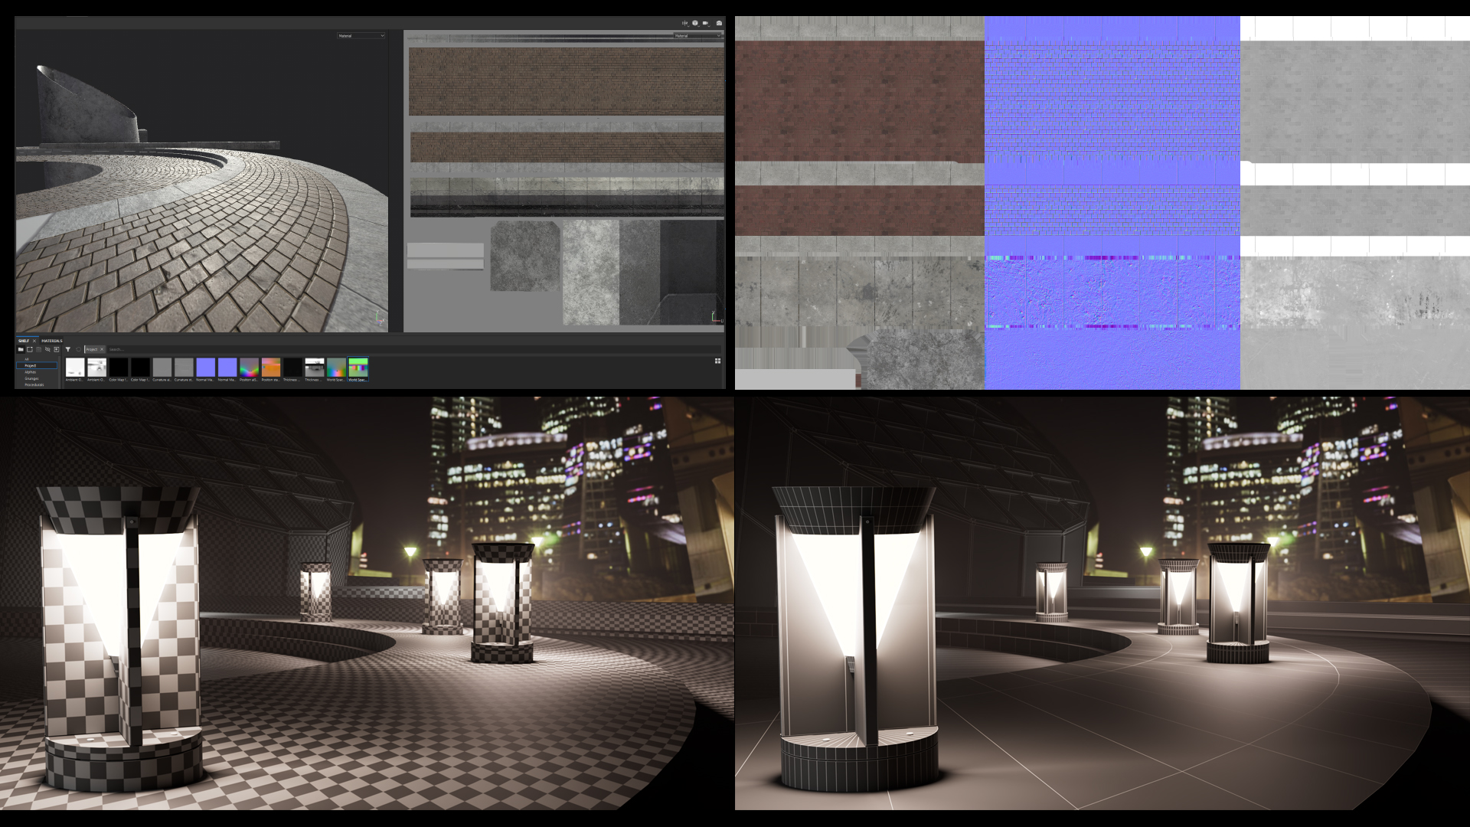Select the Project category in the shelf sidebar
The height and width of the screenshot is (827, 1470).
pyautogui.click(x=31, y=366)
